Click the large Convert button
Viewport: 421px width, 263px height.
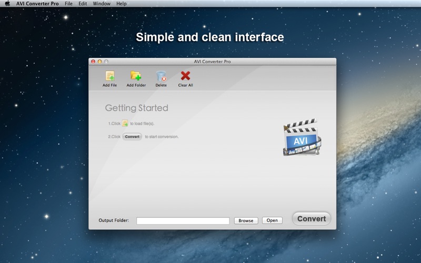coord(312,219)
